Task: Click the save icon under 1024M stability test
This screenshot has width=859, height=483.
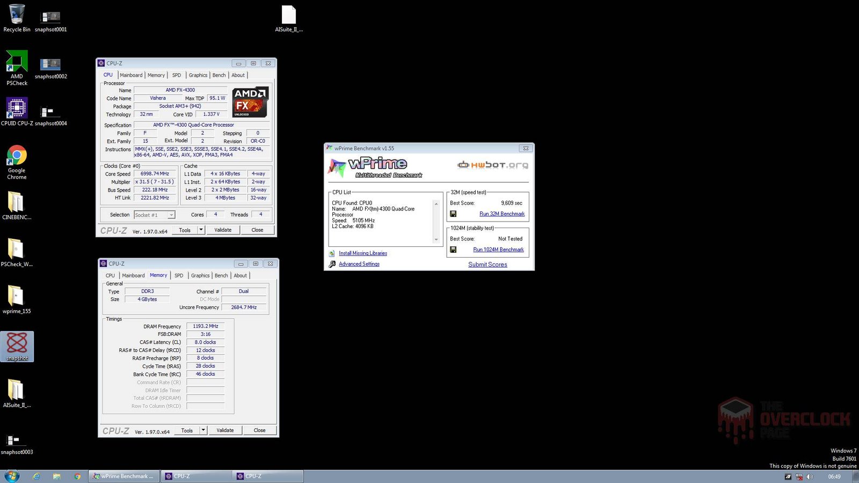Action: coord(453,250)
